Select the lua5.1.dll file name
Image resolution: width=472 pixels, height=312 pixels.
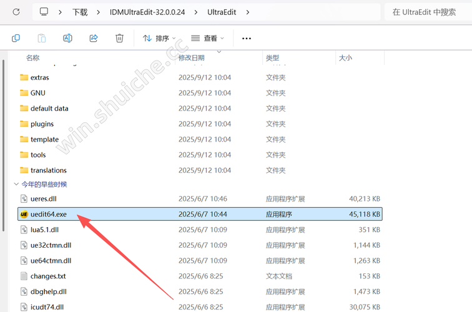44,230
